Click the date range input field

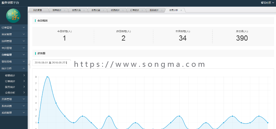[x=52, y=63]
